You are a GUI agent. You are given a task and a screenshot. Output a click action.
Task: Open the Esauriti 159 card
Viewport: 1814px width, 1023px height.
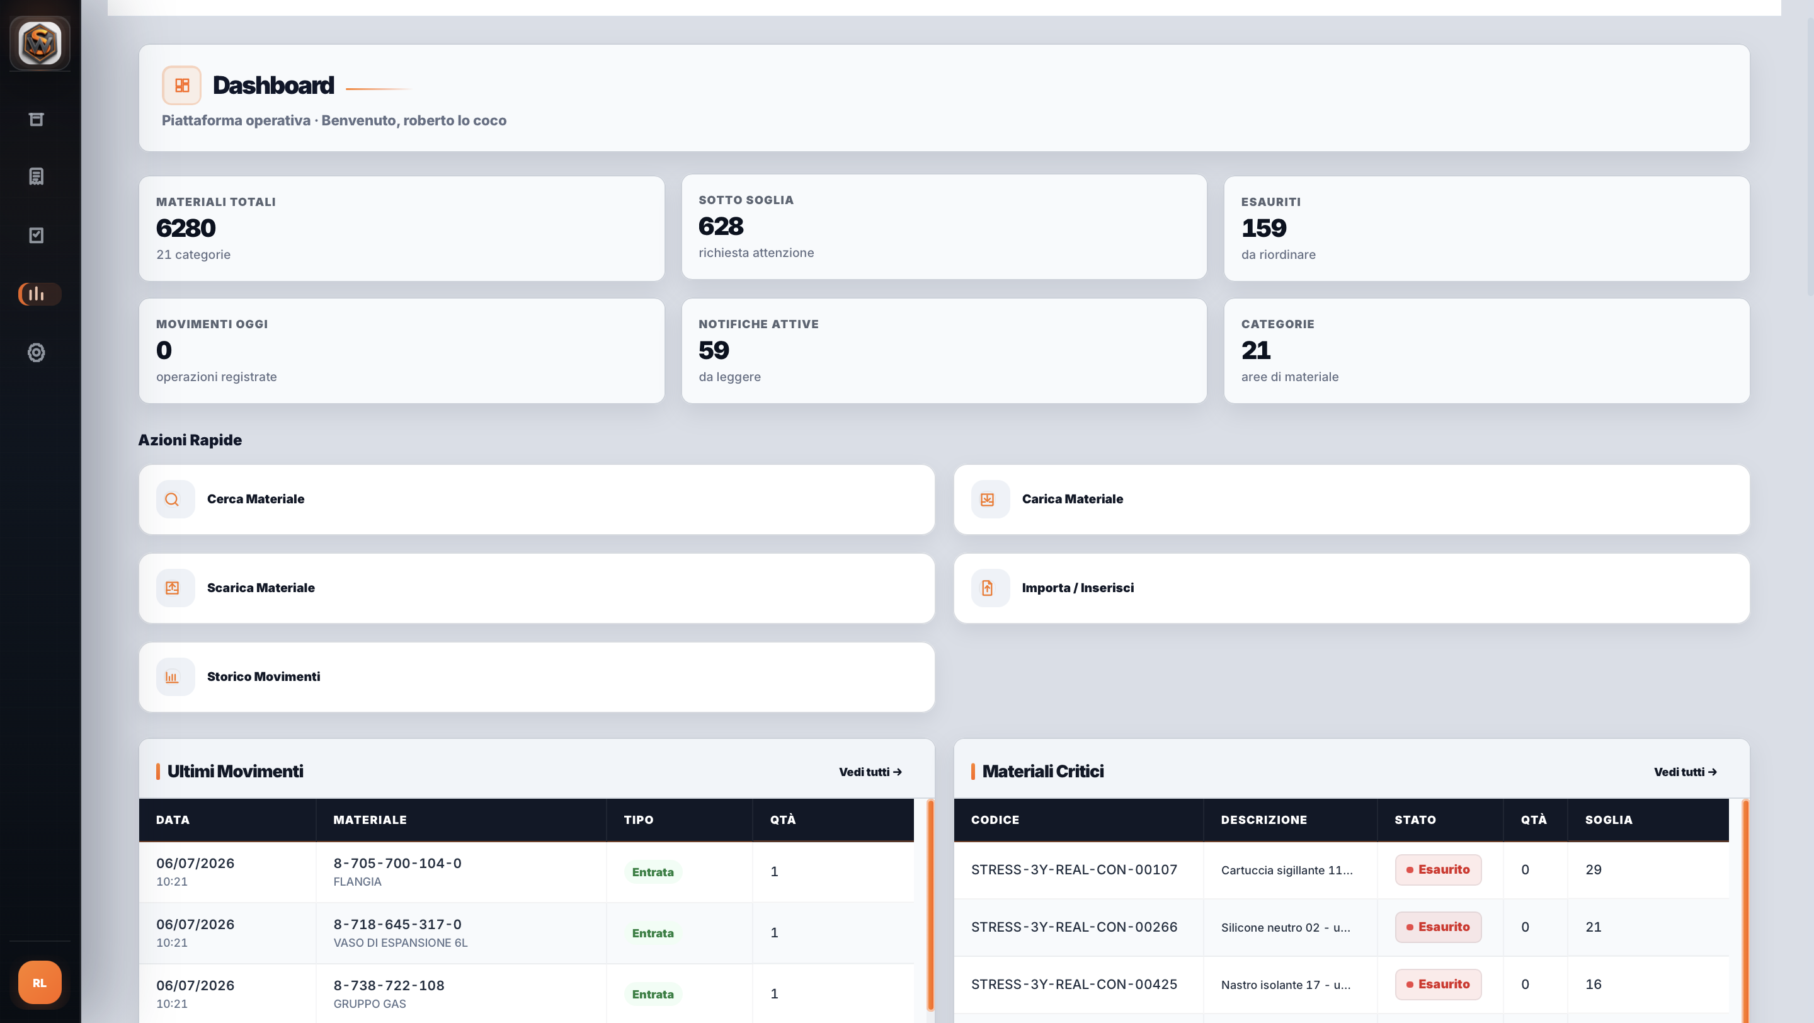(1486, 228)
